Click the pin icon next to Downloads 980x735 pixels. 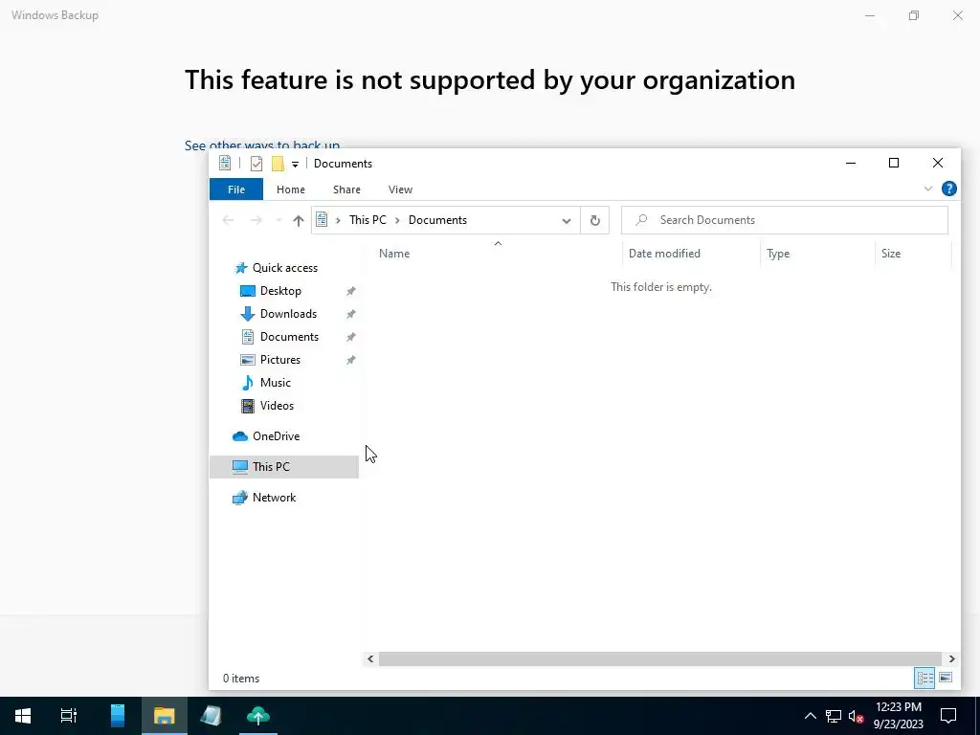point(350,314)
